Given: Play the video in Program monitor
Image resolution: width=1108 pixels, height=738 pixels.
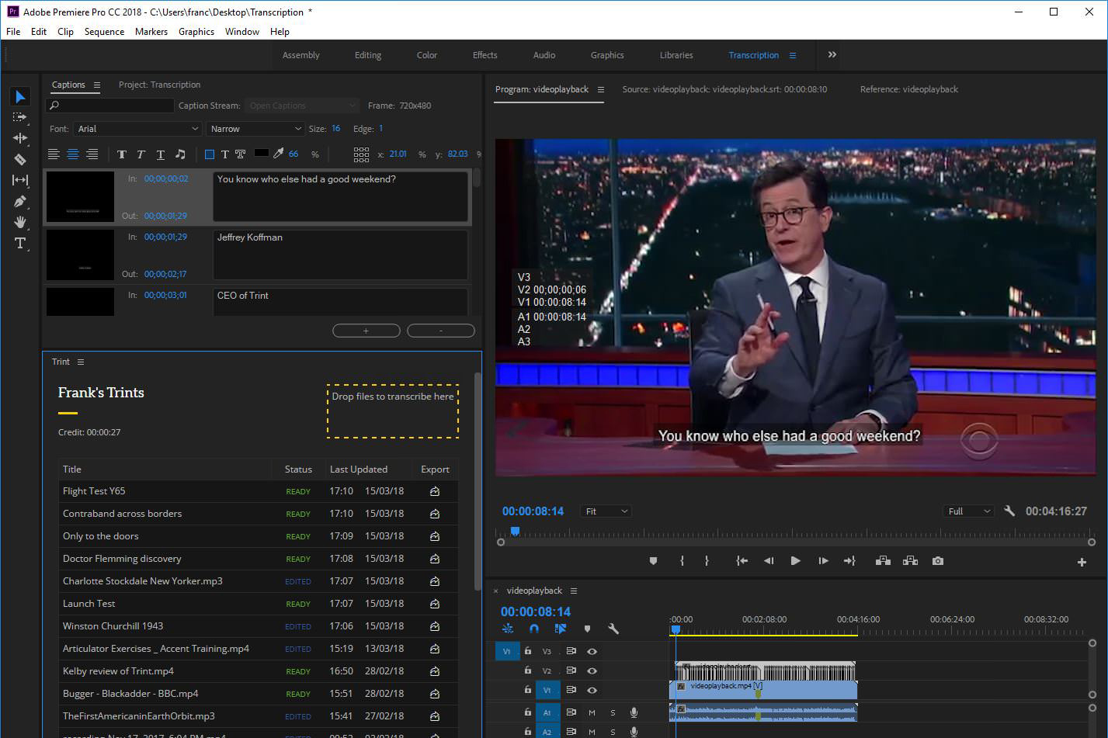Looking at the screenshot, I should (x=795, y=561).
